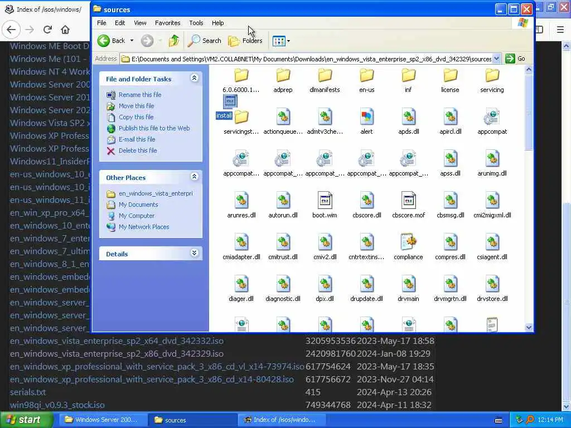Go to My Network Places
Image resolution: width=571 pixels, height=428 pixels.
point(144,227)
